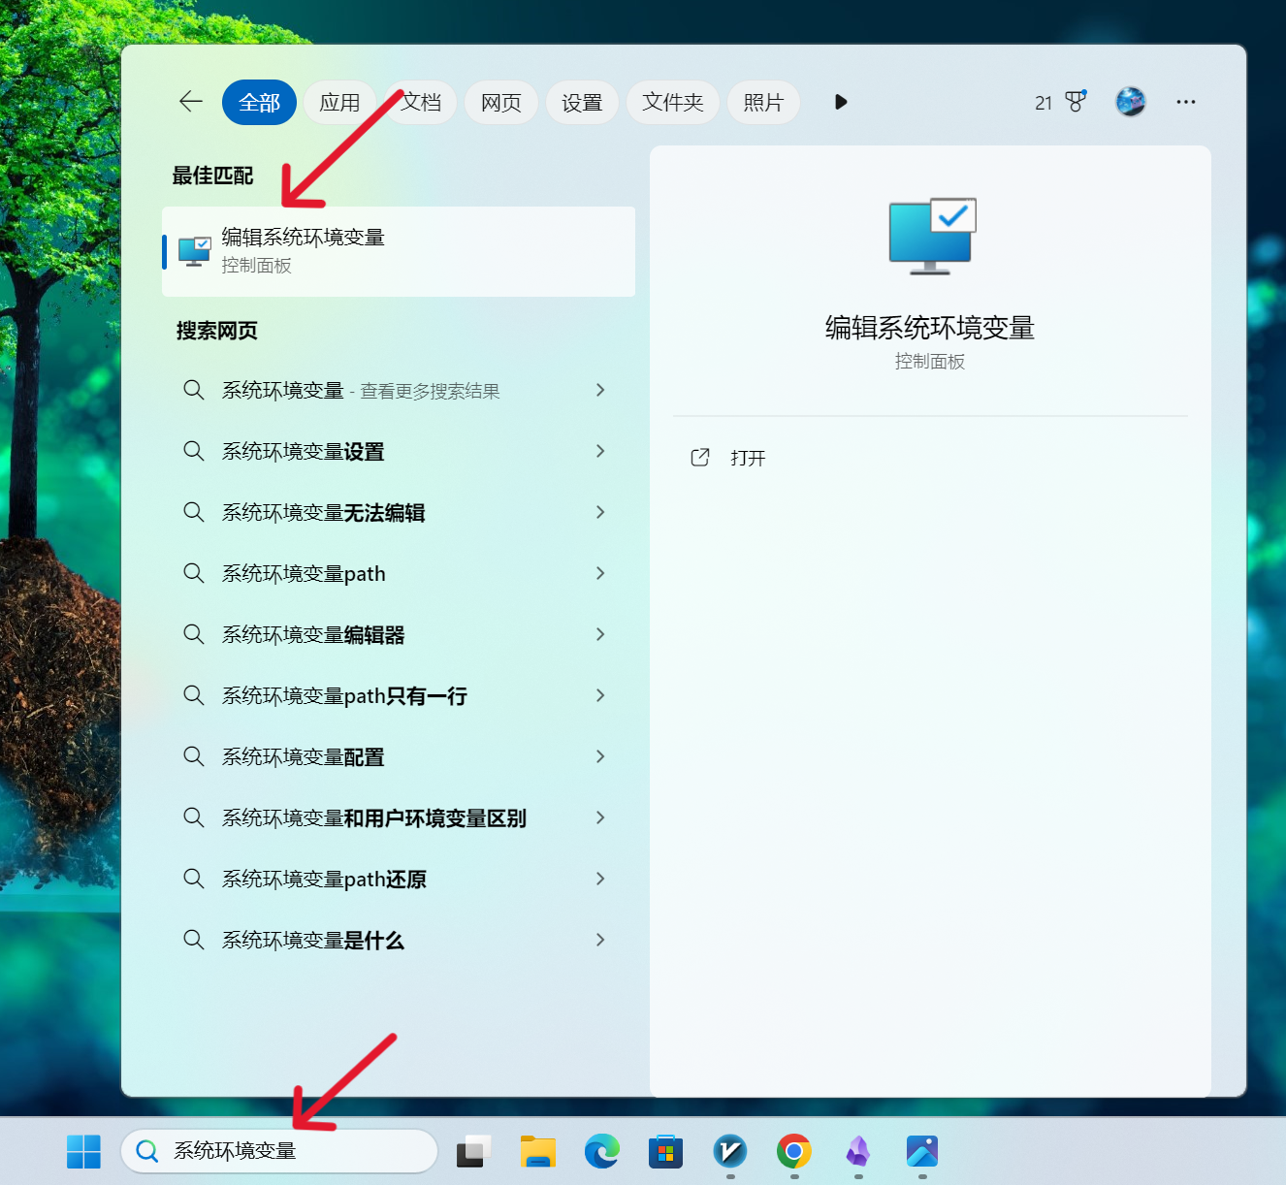Expand 系统环境变量path suggestion chevron
This screenshot has width=1286, height=1185.
tap(600, 573)
